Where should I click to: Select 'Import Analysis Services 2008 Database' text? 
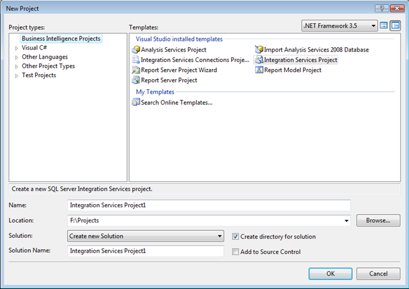point(316,50)
